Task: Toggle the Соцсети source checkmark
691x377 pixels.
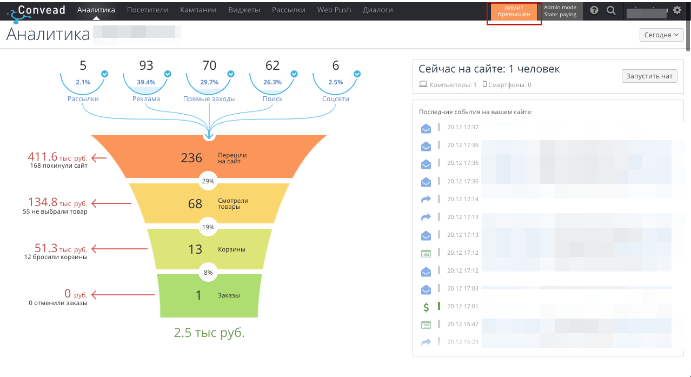Action: (357, 74)
